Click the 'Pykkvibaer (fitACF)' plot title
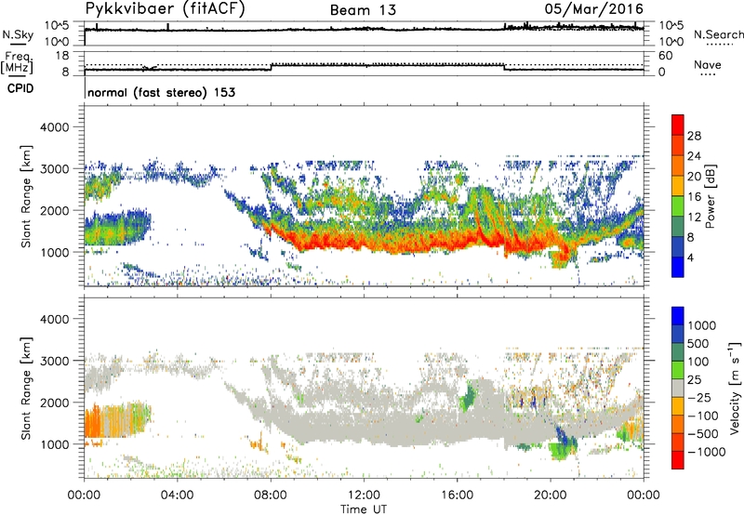744x515 pixels. point(165,9)
